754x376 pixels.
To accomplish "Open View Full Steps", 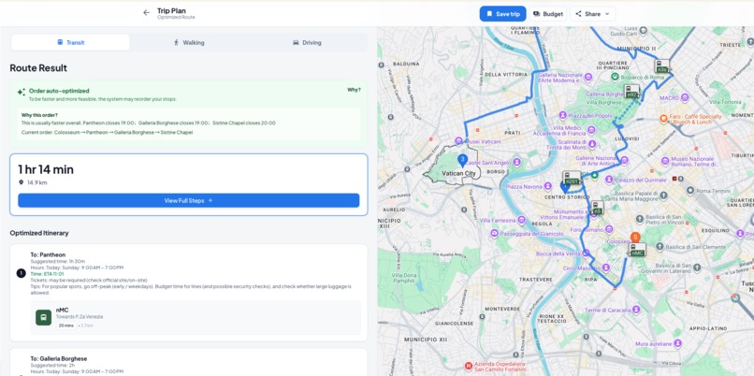I will pyautogui.click(x=189, y=200).
